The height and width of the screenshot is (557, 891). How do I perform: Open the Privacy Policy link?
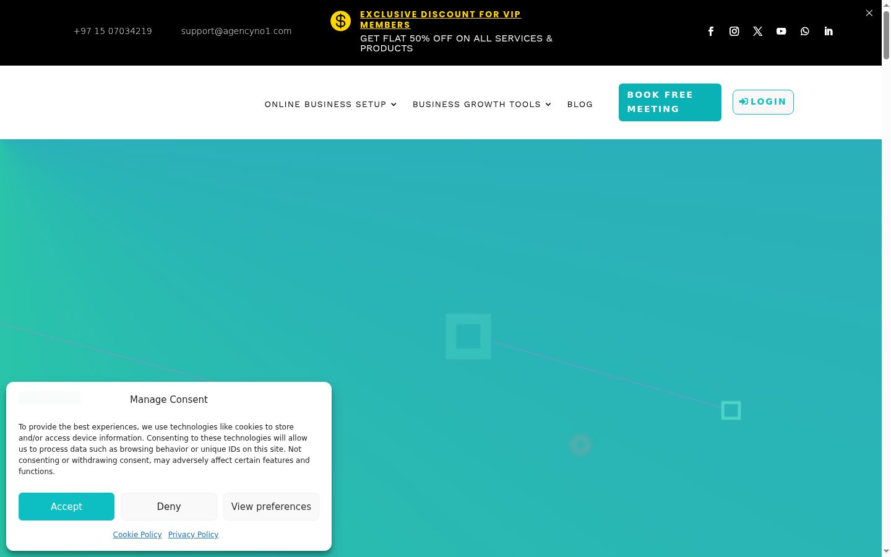193,535
